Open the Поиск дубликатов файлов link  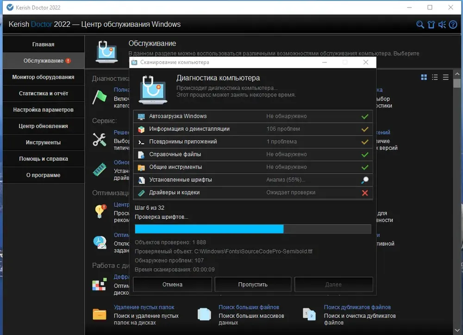357,307
